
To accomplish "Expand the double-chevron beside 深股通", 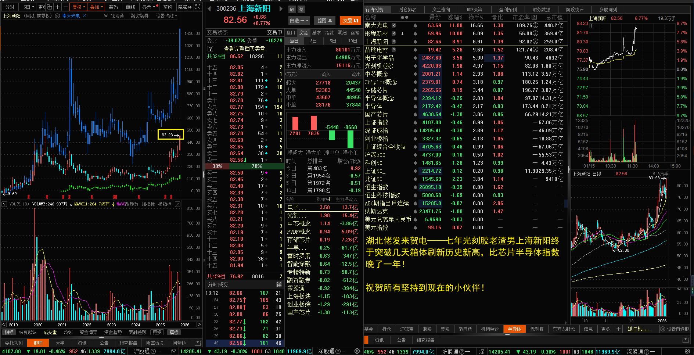I will [x=106, y=16].
